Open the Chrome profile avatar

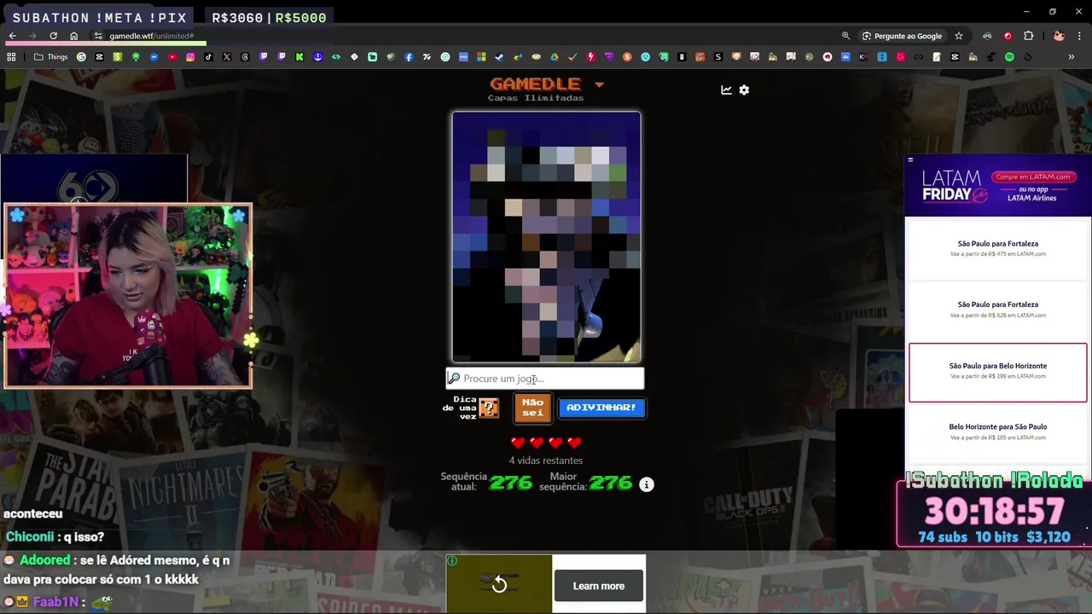(1059, 36)
